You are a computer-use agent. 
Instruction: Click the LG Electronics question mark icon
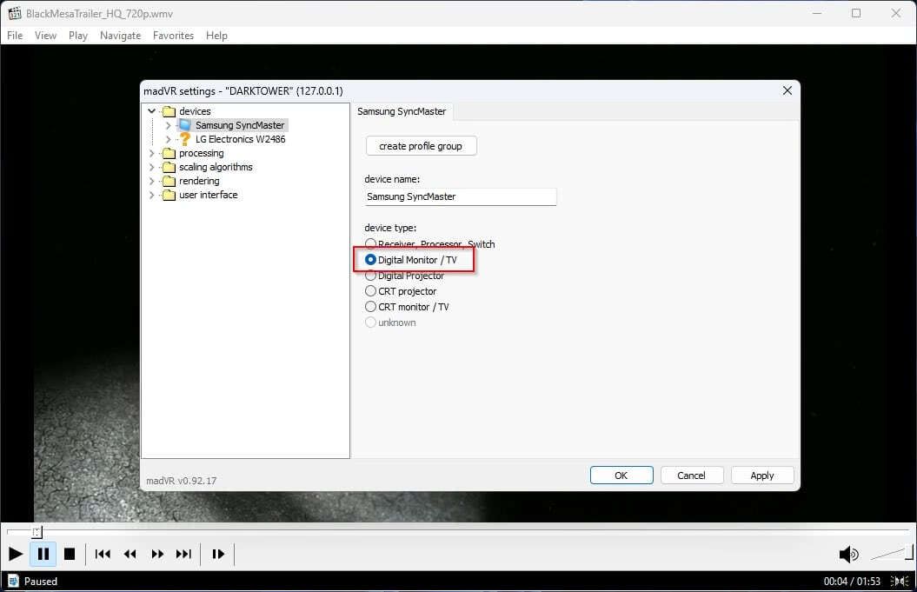click(185, 138)
